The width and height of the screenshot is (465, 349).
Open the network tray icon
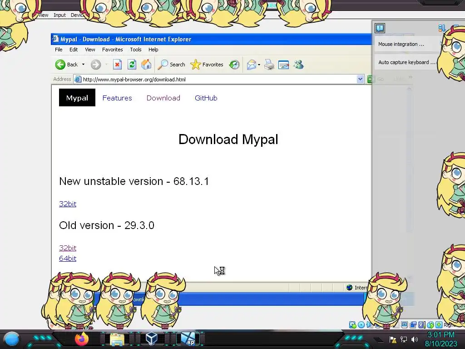tap(404, 339)
